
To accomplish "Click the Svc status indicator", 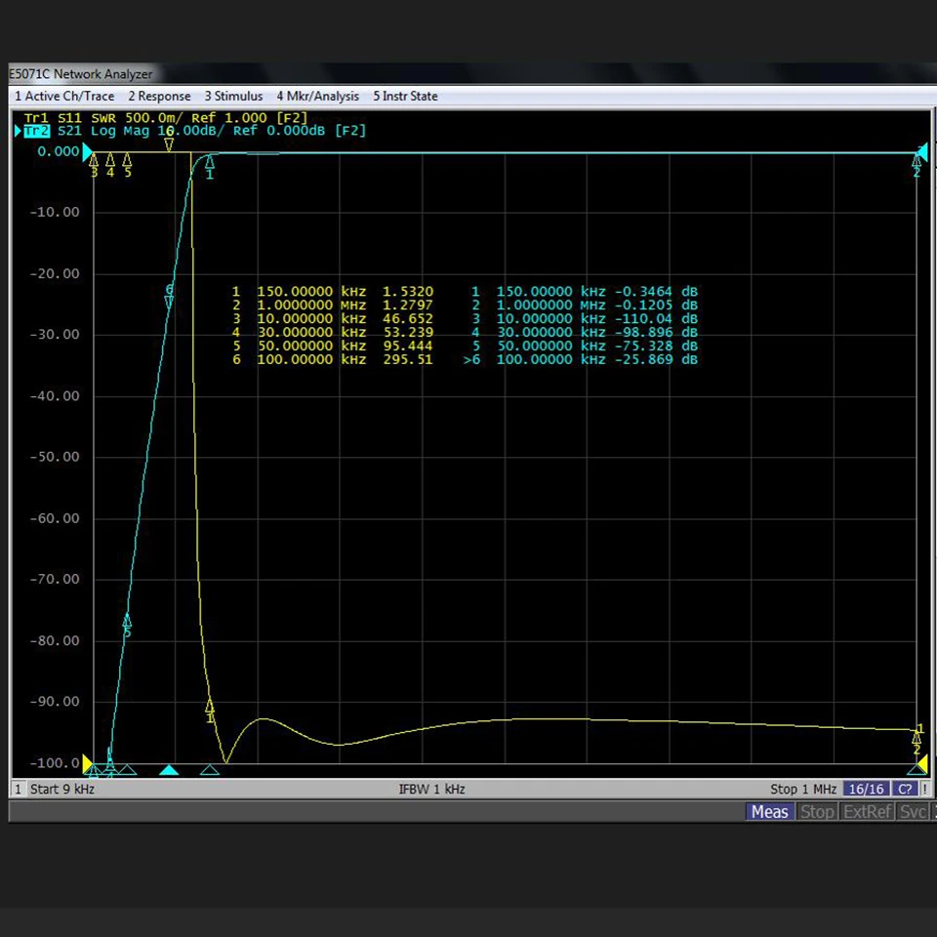I will pos(914,811).
